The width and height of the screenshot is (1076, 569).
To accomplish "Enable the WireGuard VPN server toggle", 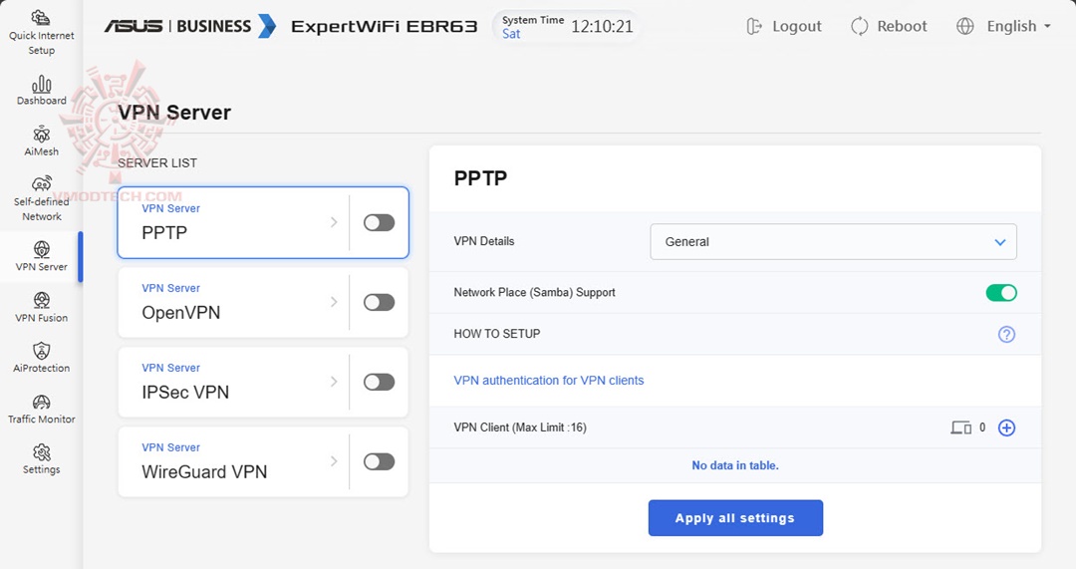I will point(379,461).
